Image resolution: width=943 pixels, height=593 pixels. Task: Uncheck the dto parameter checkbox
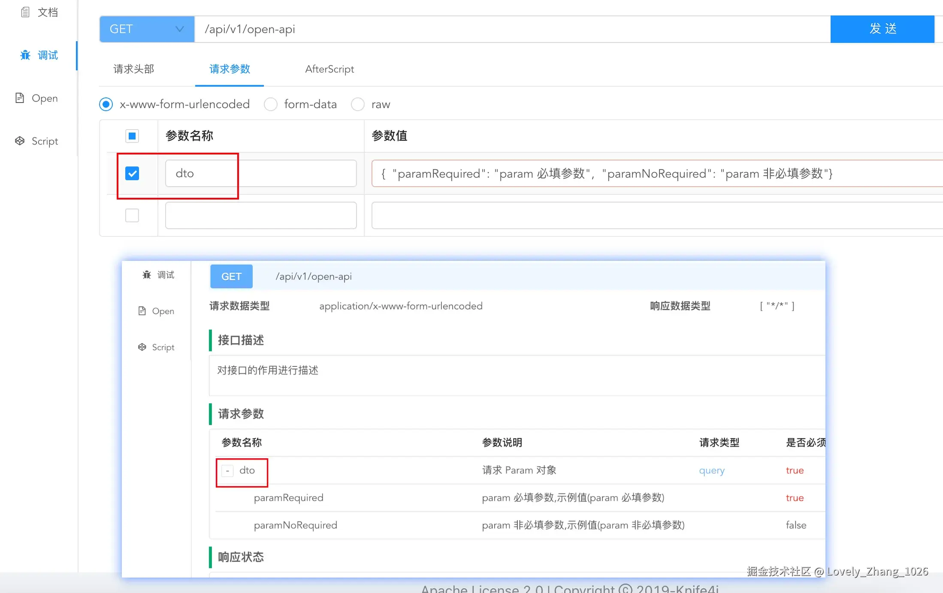tap(132, 173)
